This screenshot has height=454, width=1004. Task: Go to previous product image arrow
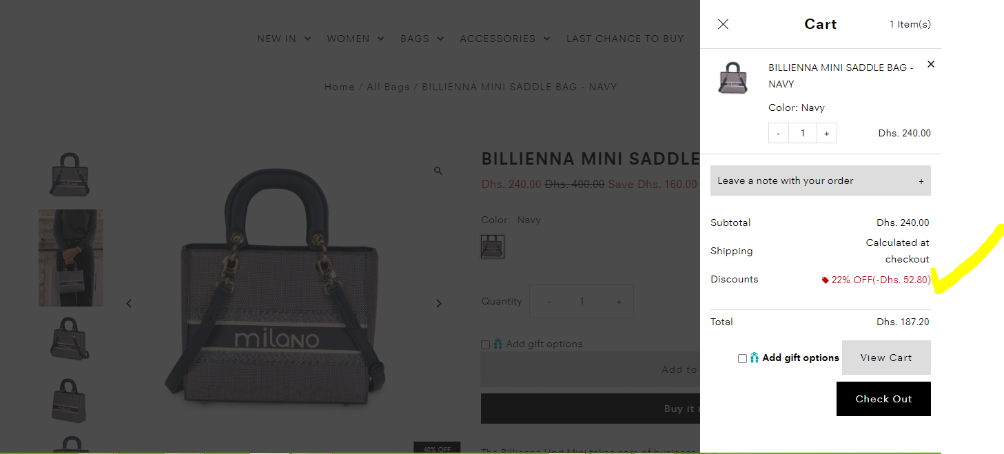click(129, 303)
